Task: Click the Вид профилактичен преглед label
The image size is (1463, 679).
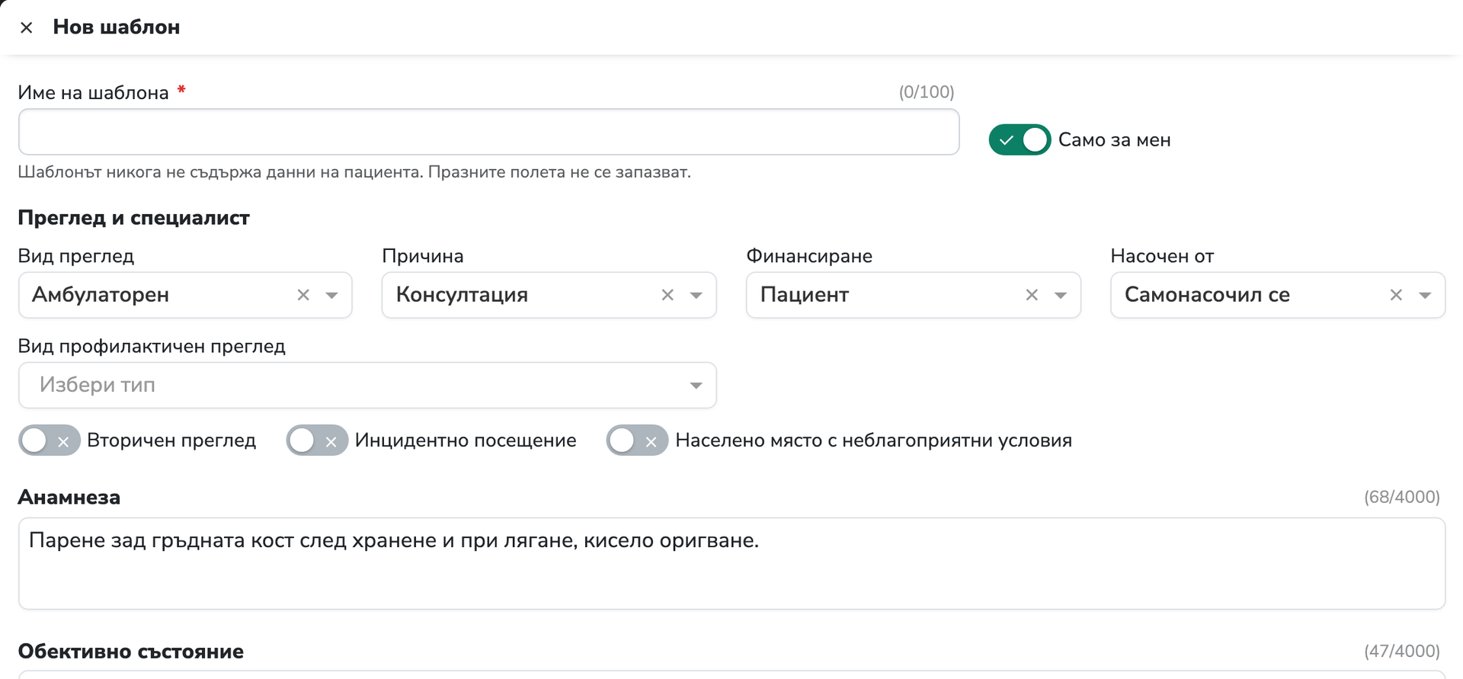Action: point(152,347)
